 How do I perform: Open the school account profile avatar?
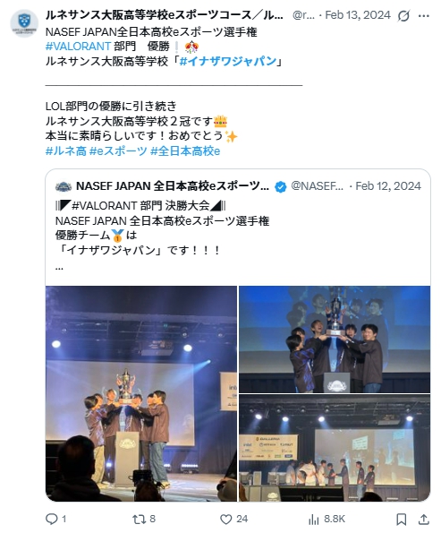tap(24, 23)
